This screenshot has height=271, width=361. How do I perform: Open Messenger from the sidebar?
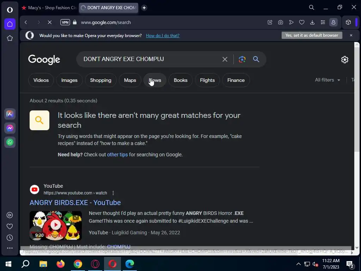(10, 128)
